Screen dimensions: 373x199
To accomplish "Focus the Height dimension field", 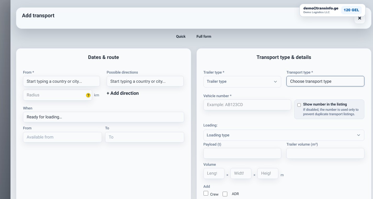I will [x=268, y=173].
